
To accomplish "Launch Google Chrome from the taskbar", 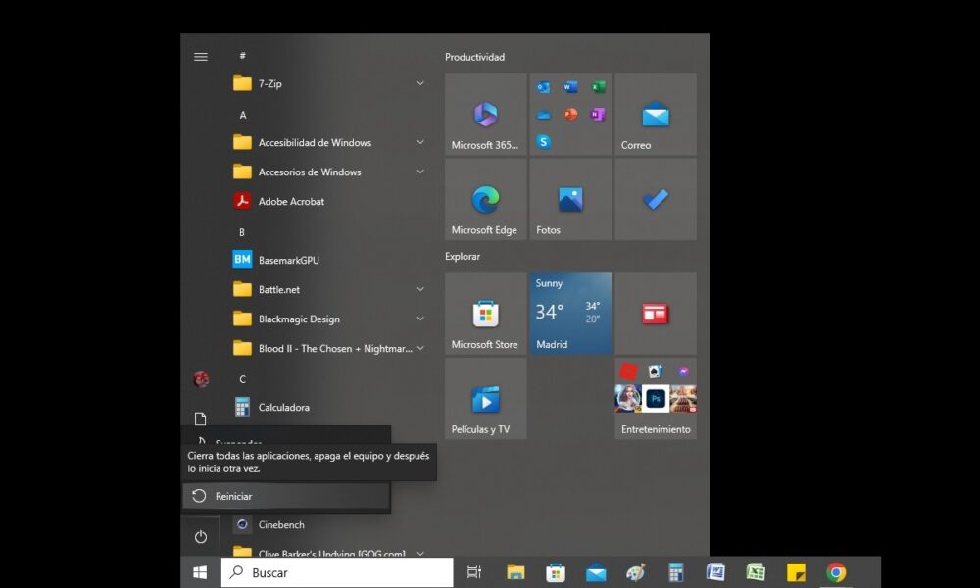I will pyautogui.click(x=835, y=571).
